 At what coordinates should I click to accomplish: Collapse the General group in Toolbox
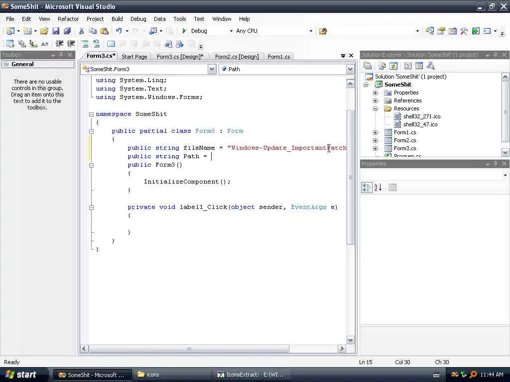tap(6, 64)
